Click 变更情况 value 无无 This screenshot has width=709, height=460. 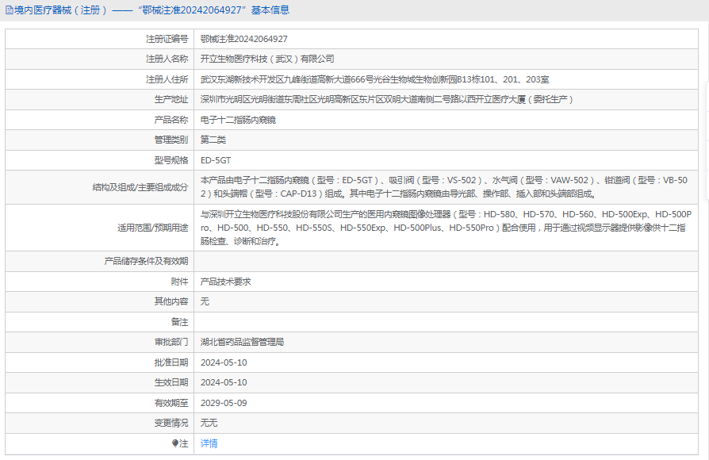click(209, 423)
